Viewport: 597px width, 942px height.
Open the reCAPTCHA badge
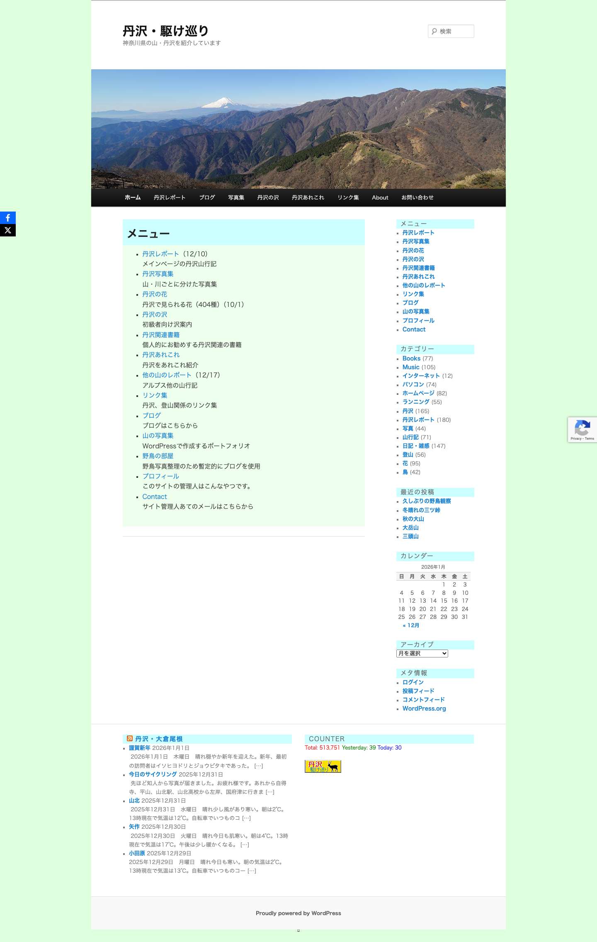point(582,430)
